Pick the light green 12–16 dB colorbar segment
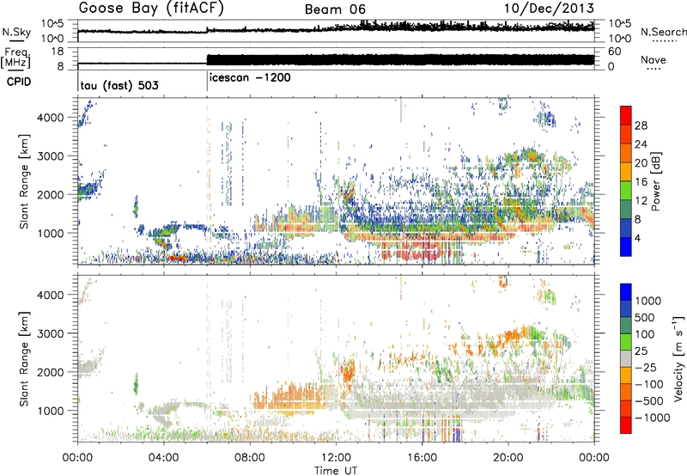 point(626,191)
